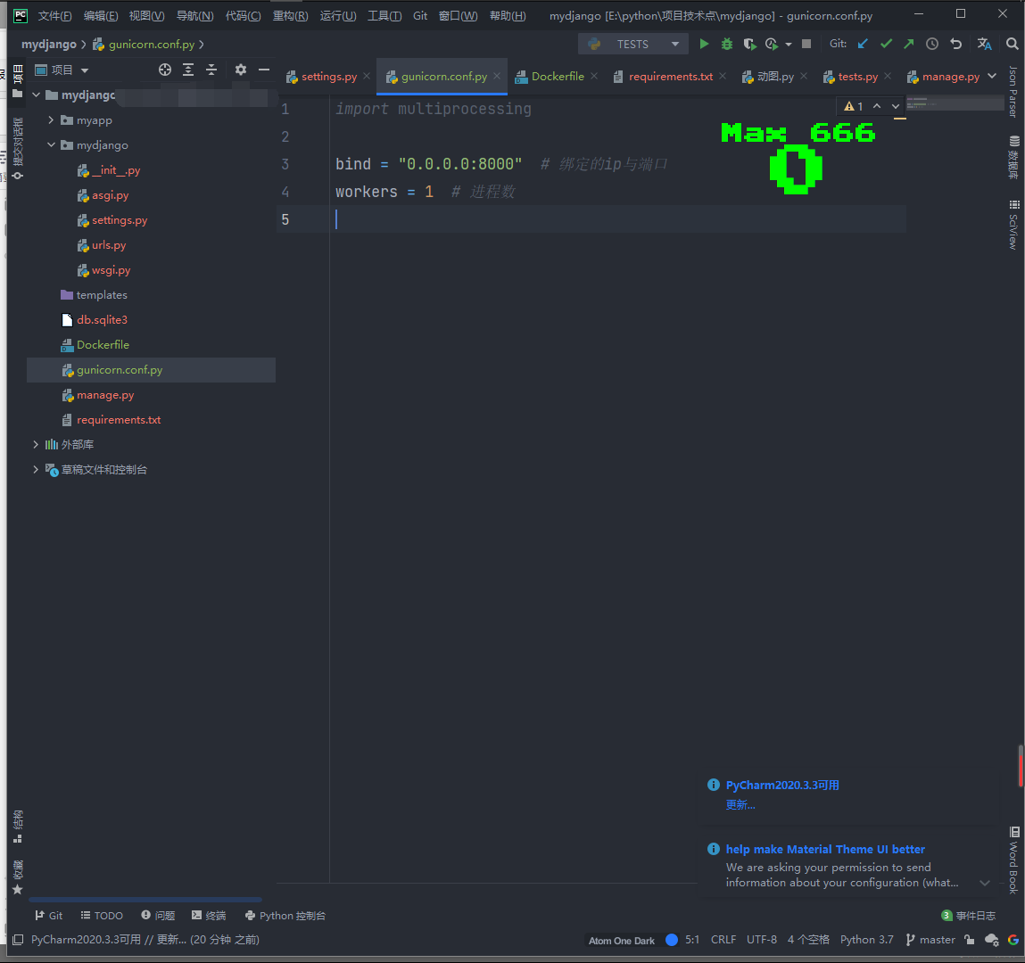Click the profiler run icon
1025x963 pixels.
click(x=772, y=44)
